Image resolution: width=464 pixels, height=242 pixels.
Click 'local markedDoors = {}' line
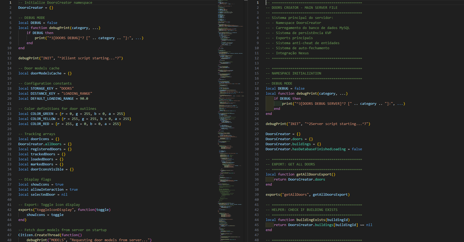click(41, 164)
